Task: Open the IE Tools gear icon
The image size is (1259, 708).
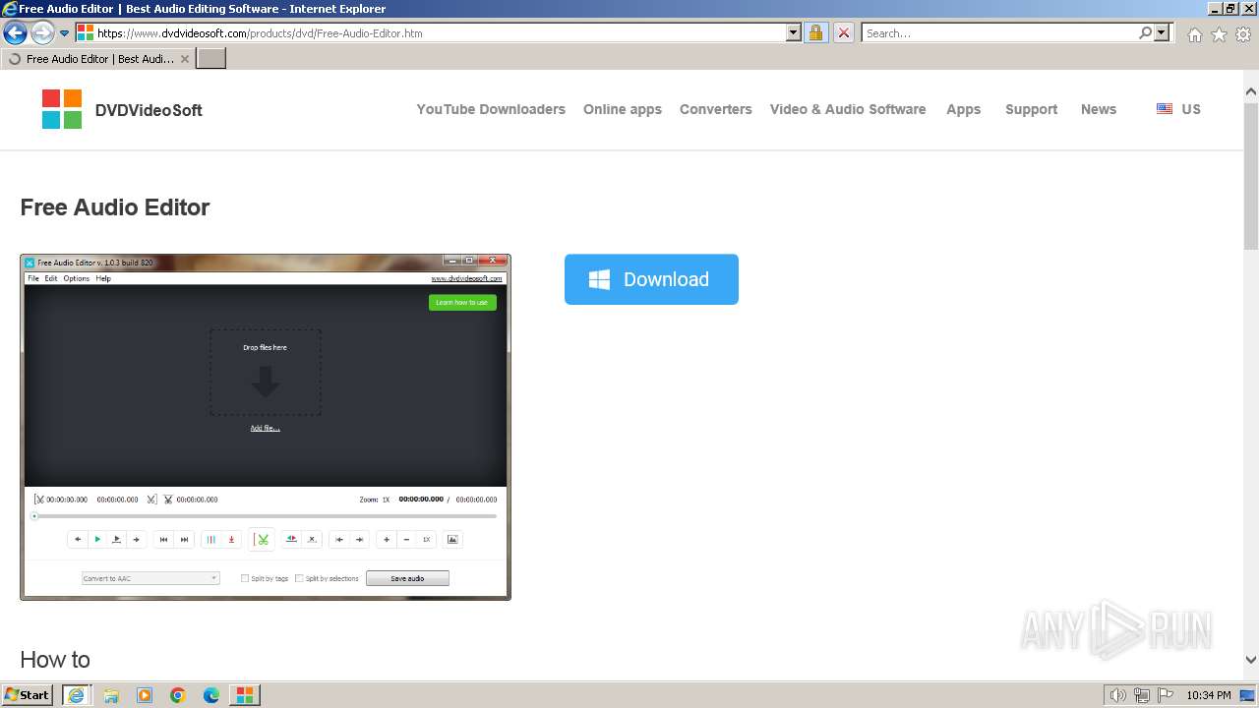Action: (1243, 34)
